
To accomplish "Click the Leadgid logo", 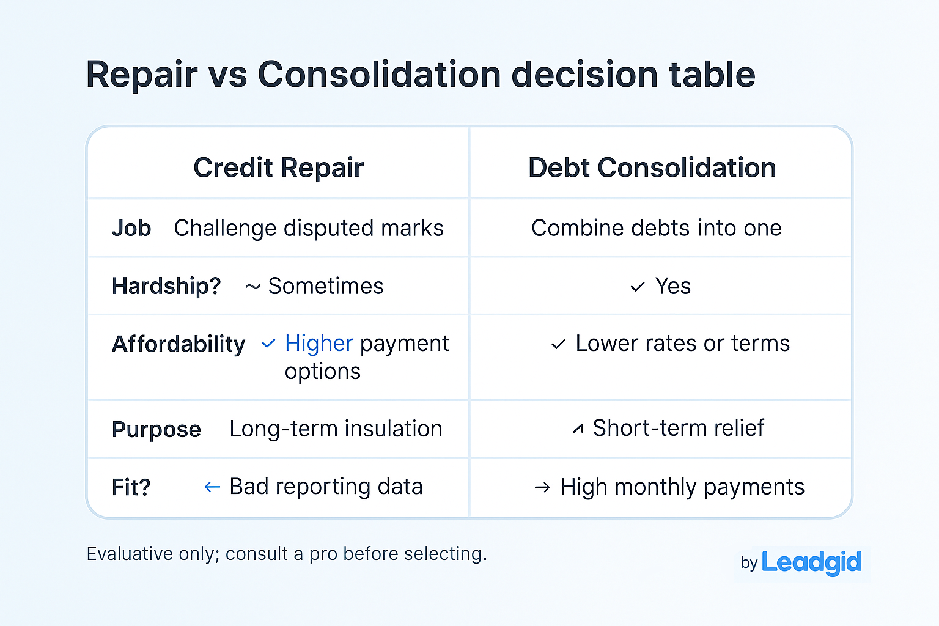I will click(x=811, y=562).
